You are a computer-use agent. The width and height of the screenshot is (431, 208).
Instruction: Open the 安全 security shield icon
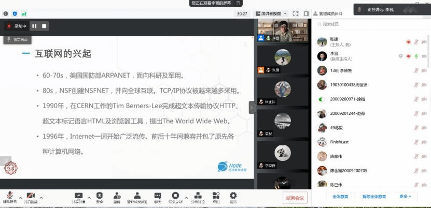click(x=99, y=196)
